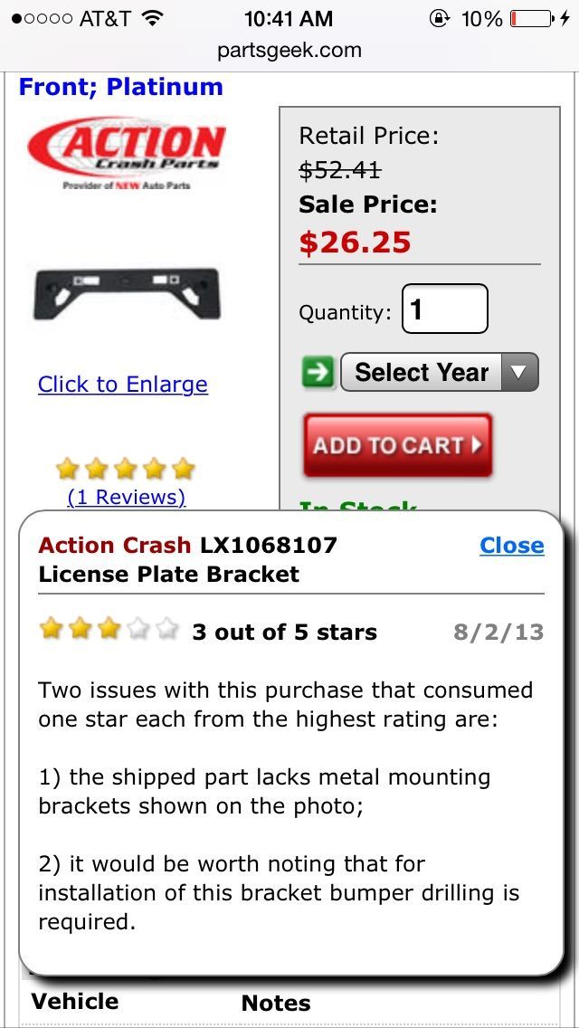Tap the Wi-Fi status icon
579x1028 pixels.
[152, 18]
